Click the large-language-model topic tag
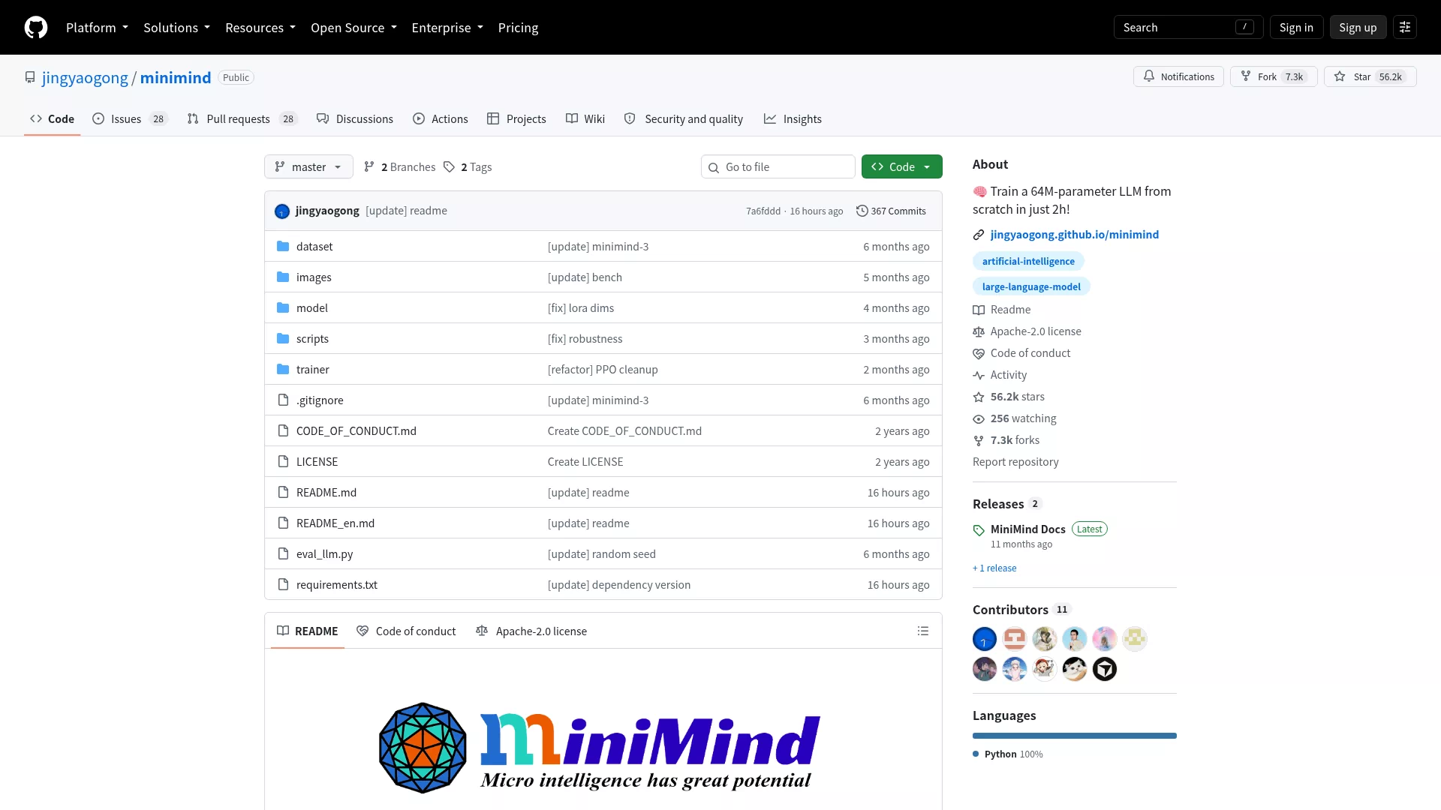 point(1031,287)
